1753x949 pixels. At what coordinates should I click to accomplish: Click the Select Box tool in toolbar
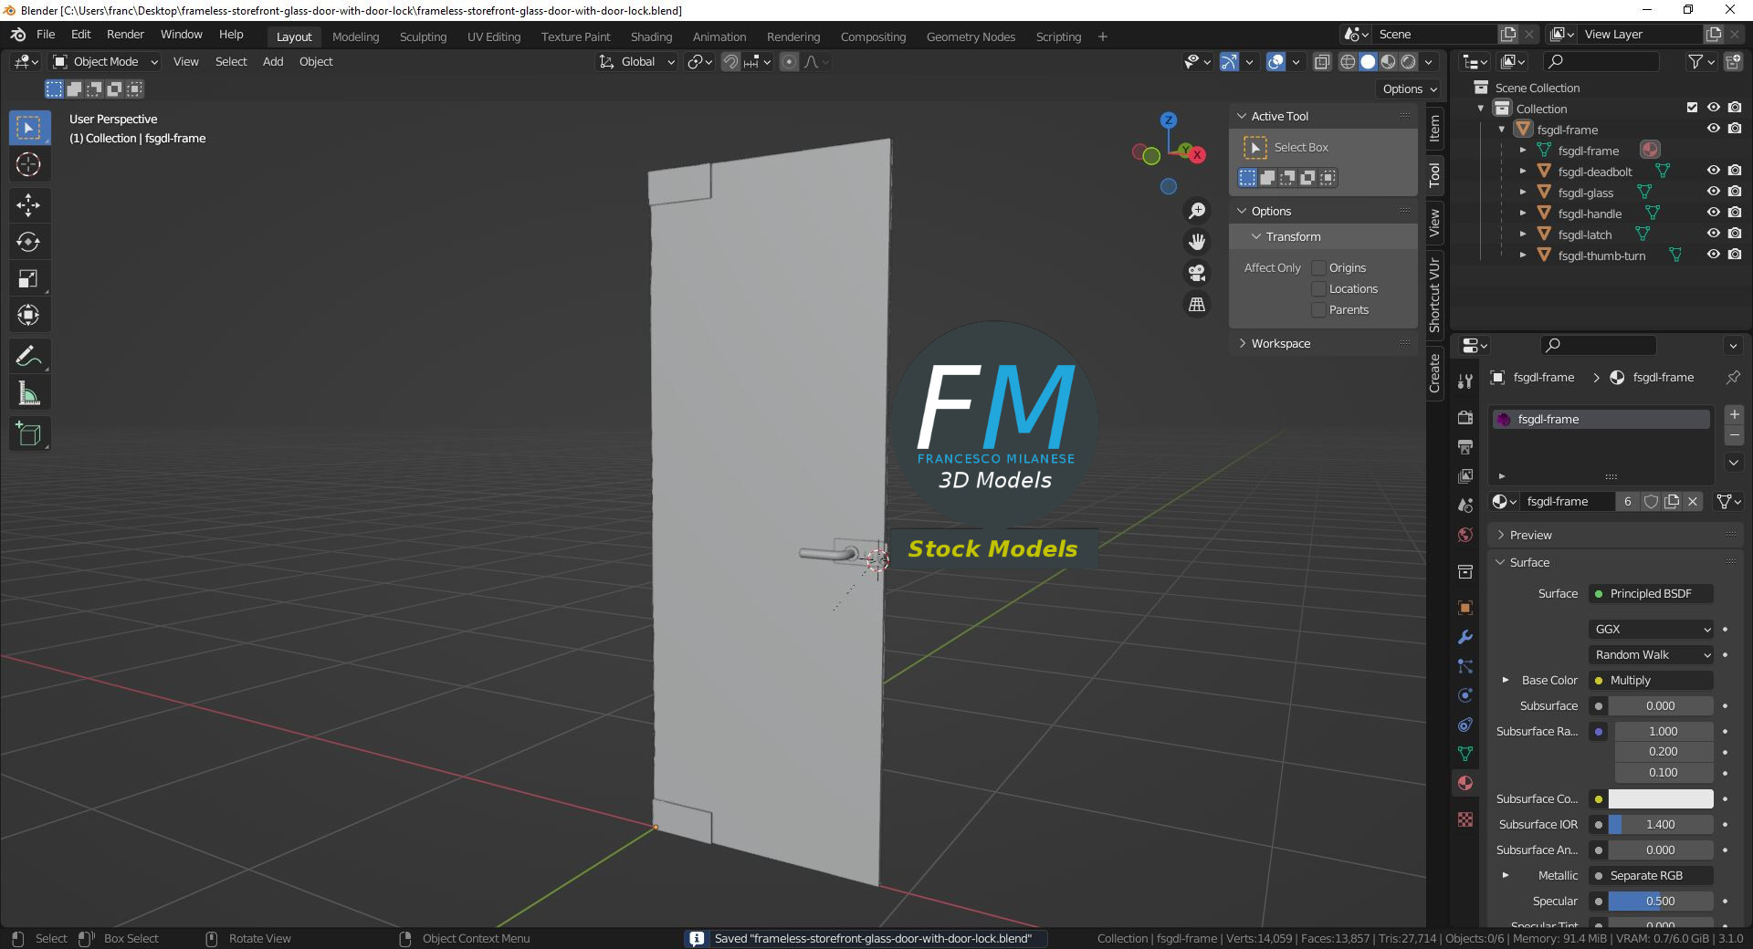point(28,128)
